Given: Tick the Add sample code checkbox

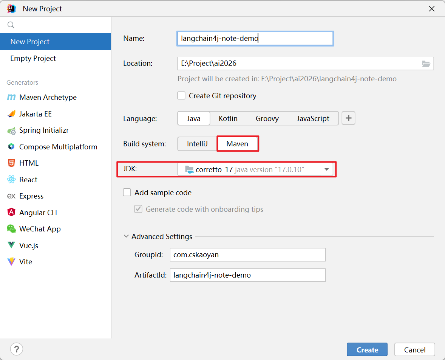Looking at the screenshot, I should 127,192.
